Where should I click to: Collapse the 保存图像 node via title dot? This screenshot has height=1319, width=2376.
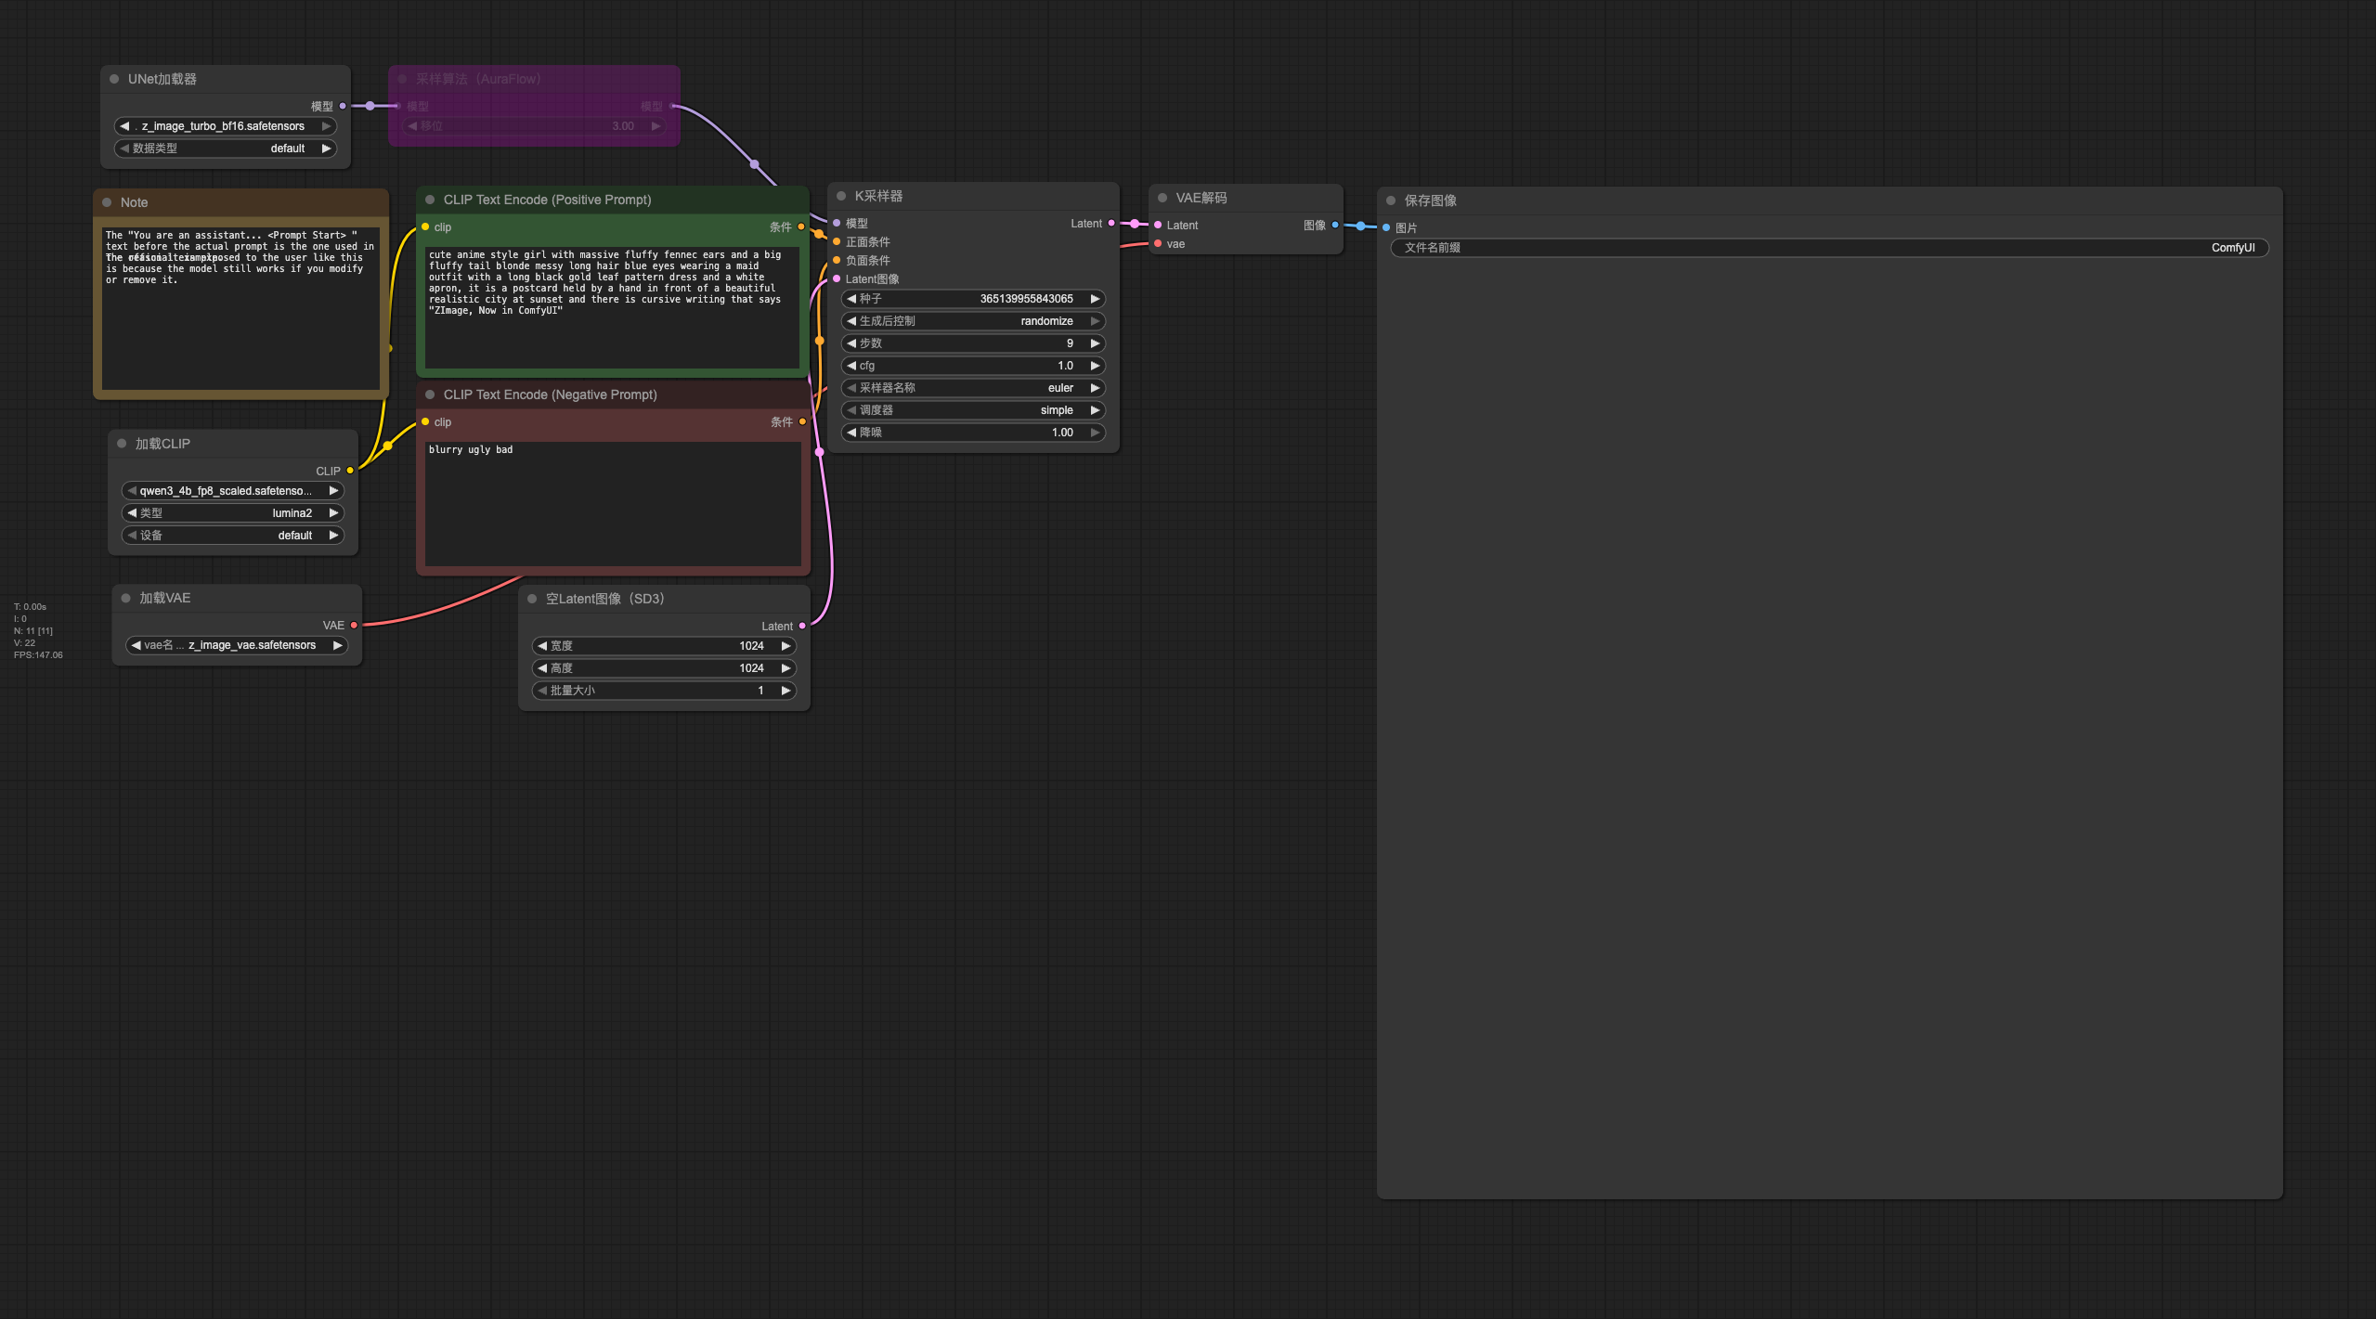tap(1391, 200)
